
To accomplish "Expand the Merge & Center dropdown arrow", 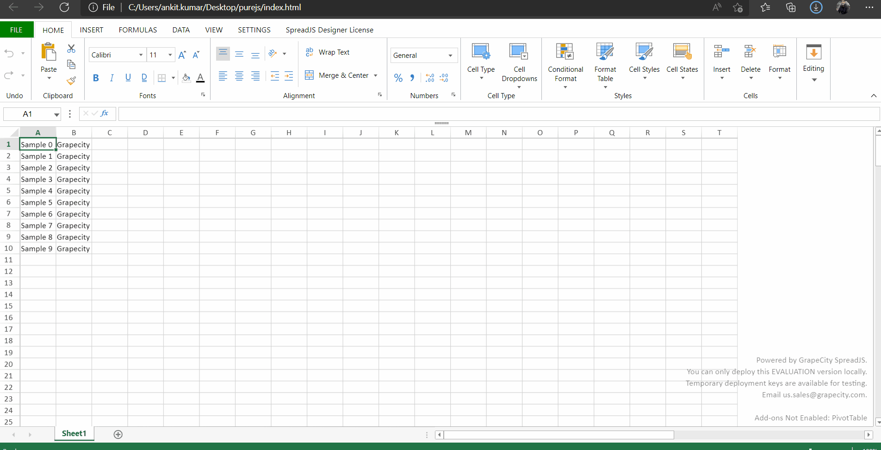I will click(376, 75).
